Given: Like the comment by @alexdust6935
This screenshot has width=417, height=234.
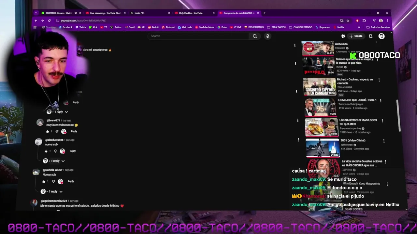Looking at the screenshot, I should coord(46,151).
